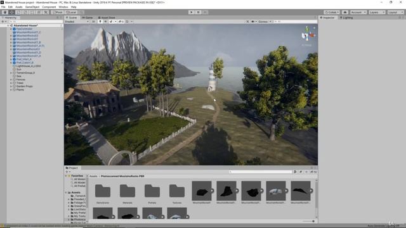406x228 pixels.
Task: Expand the Garden Props group in Hierarchy
Action: tap(11, 86)
